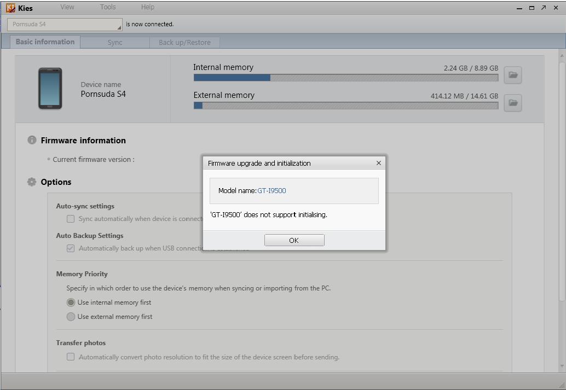This screenshot has width=566, height=390.
Task: Maximize the Kies window
Action: coord(532,8)
